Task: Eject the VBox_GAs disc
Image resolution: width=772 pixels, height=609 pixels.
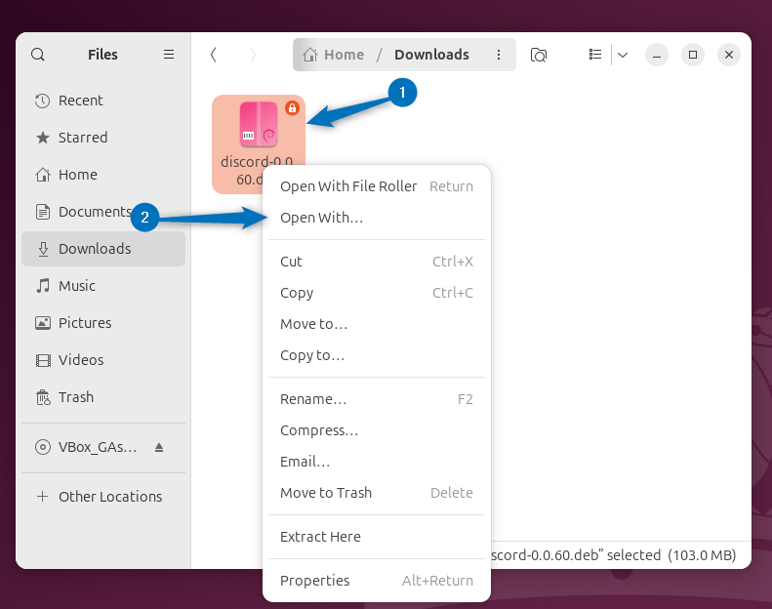Action: 158,447
